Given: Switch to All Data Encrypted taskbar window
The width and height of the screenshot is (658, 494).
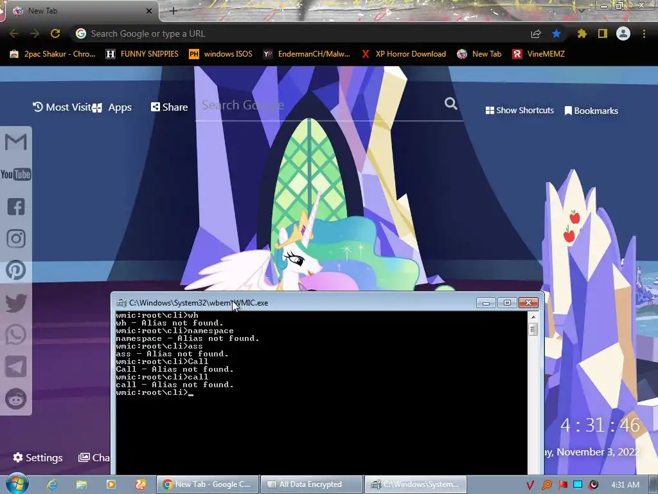Looking at the screenshot, I should (x=312, y=484).
